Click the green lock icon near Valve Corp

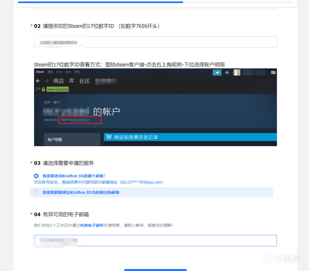pyautogui.click(x=43, y=89)
